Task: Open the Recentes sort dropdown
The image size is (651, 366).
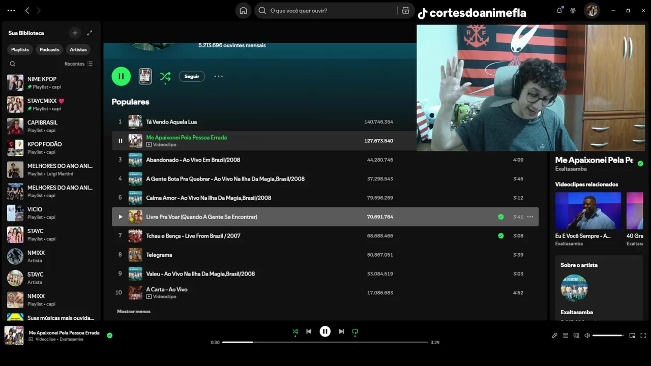Action: point(78,64)
